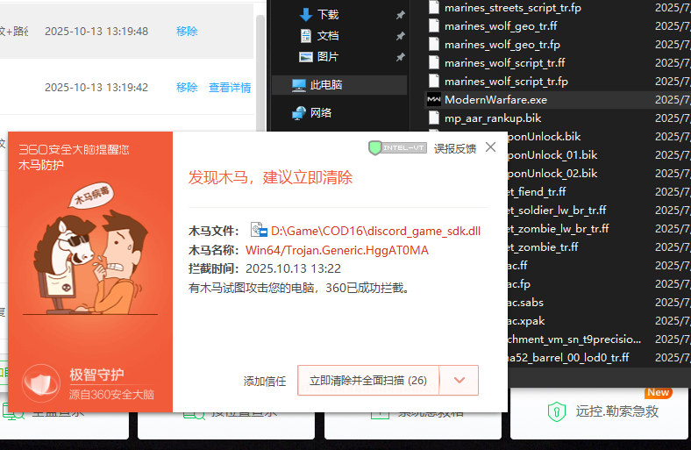
Task: Click the ModernWarfare.exe application icon
Action: [434, 100]
